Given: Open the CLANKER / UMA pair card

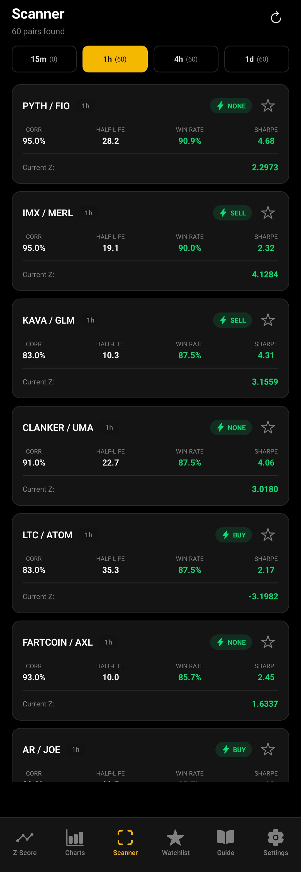Looking at the screenshot, I should [135, 474].
